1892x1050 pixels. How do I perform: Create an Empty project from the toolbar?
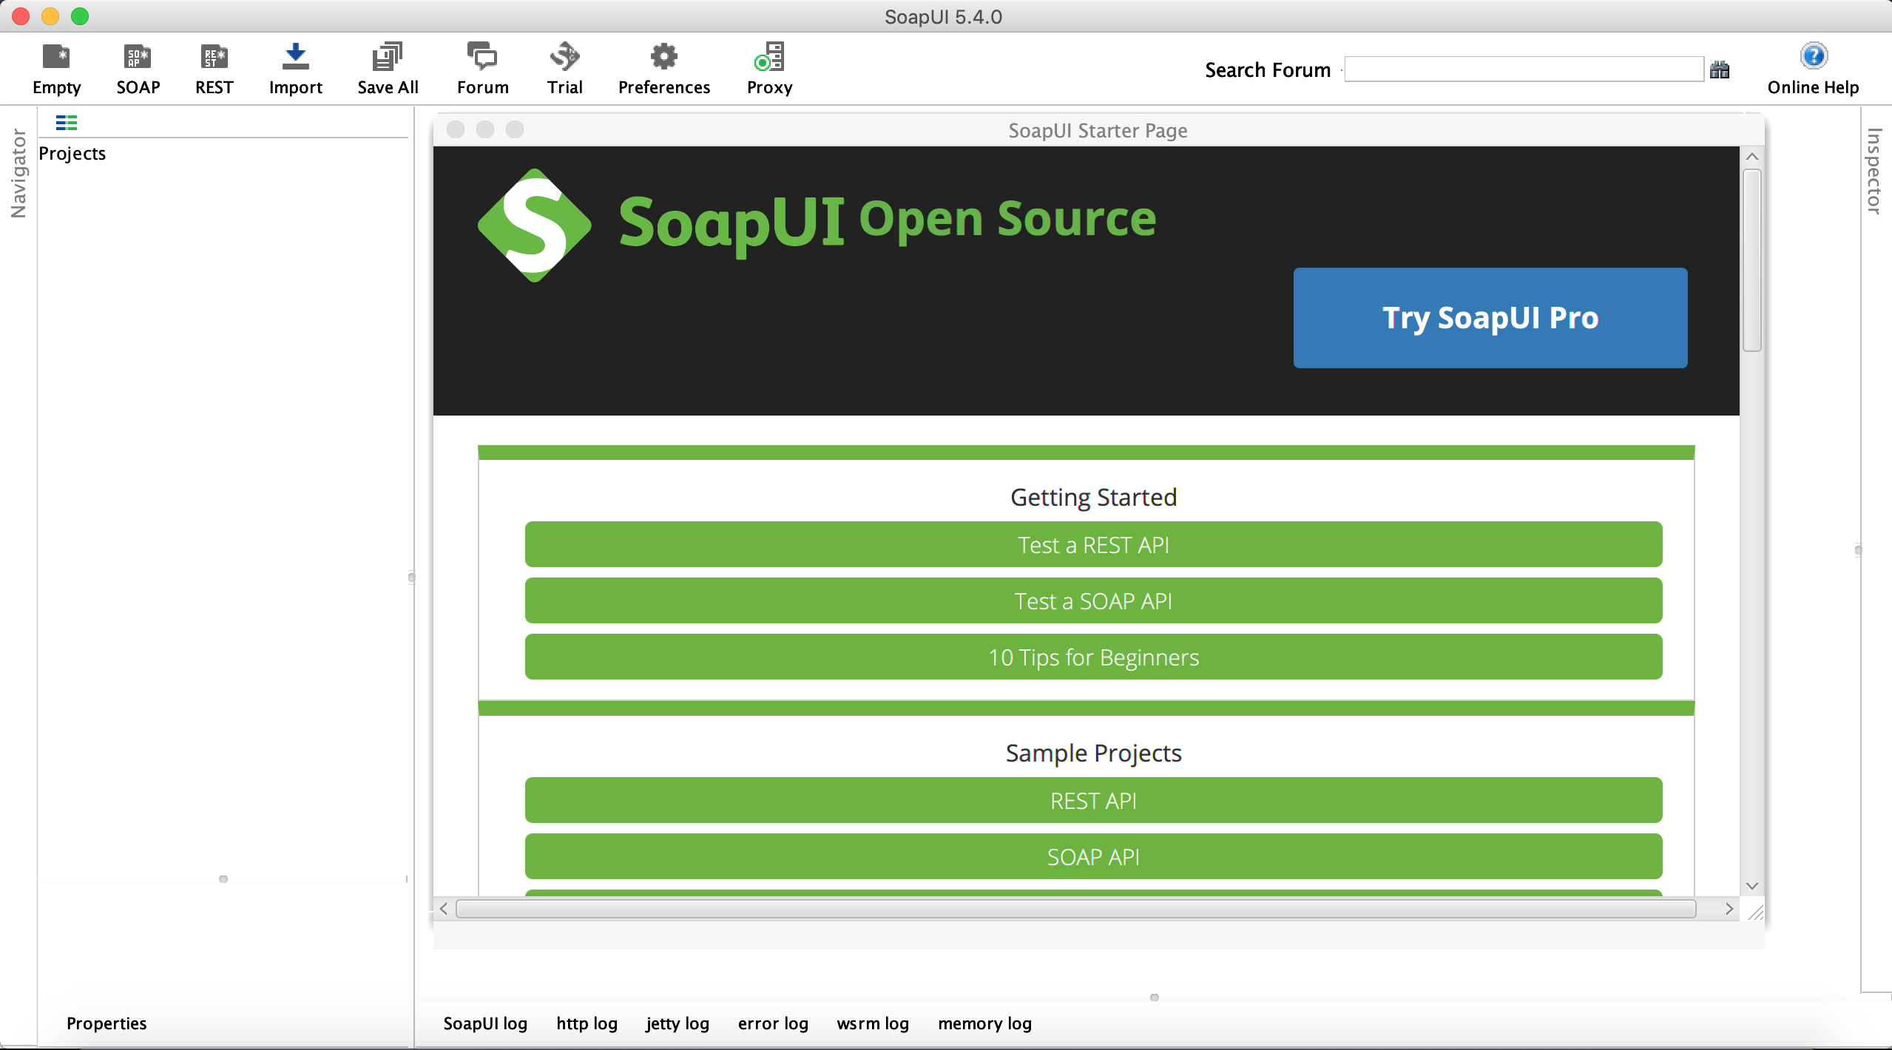[x=56, y=58]
